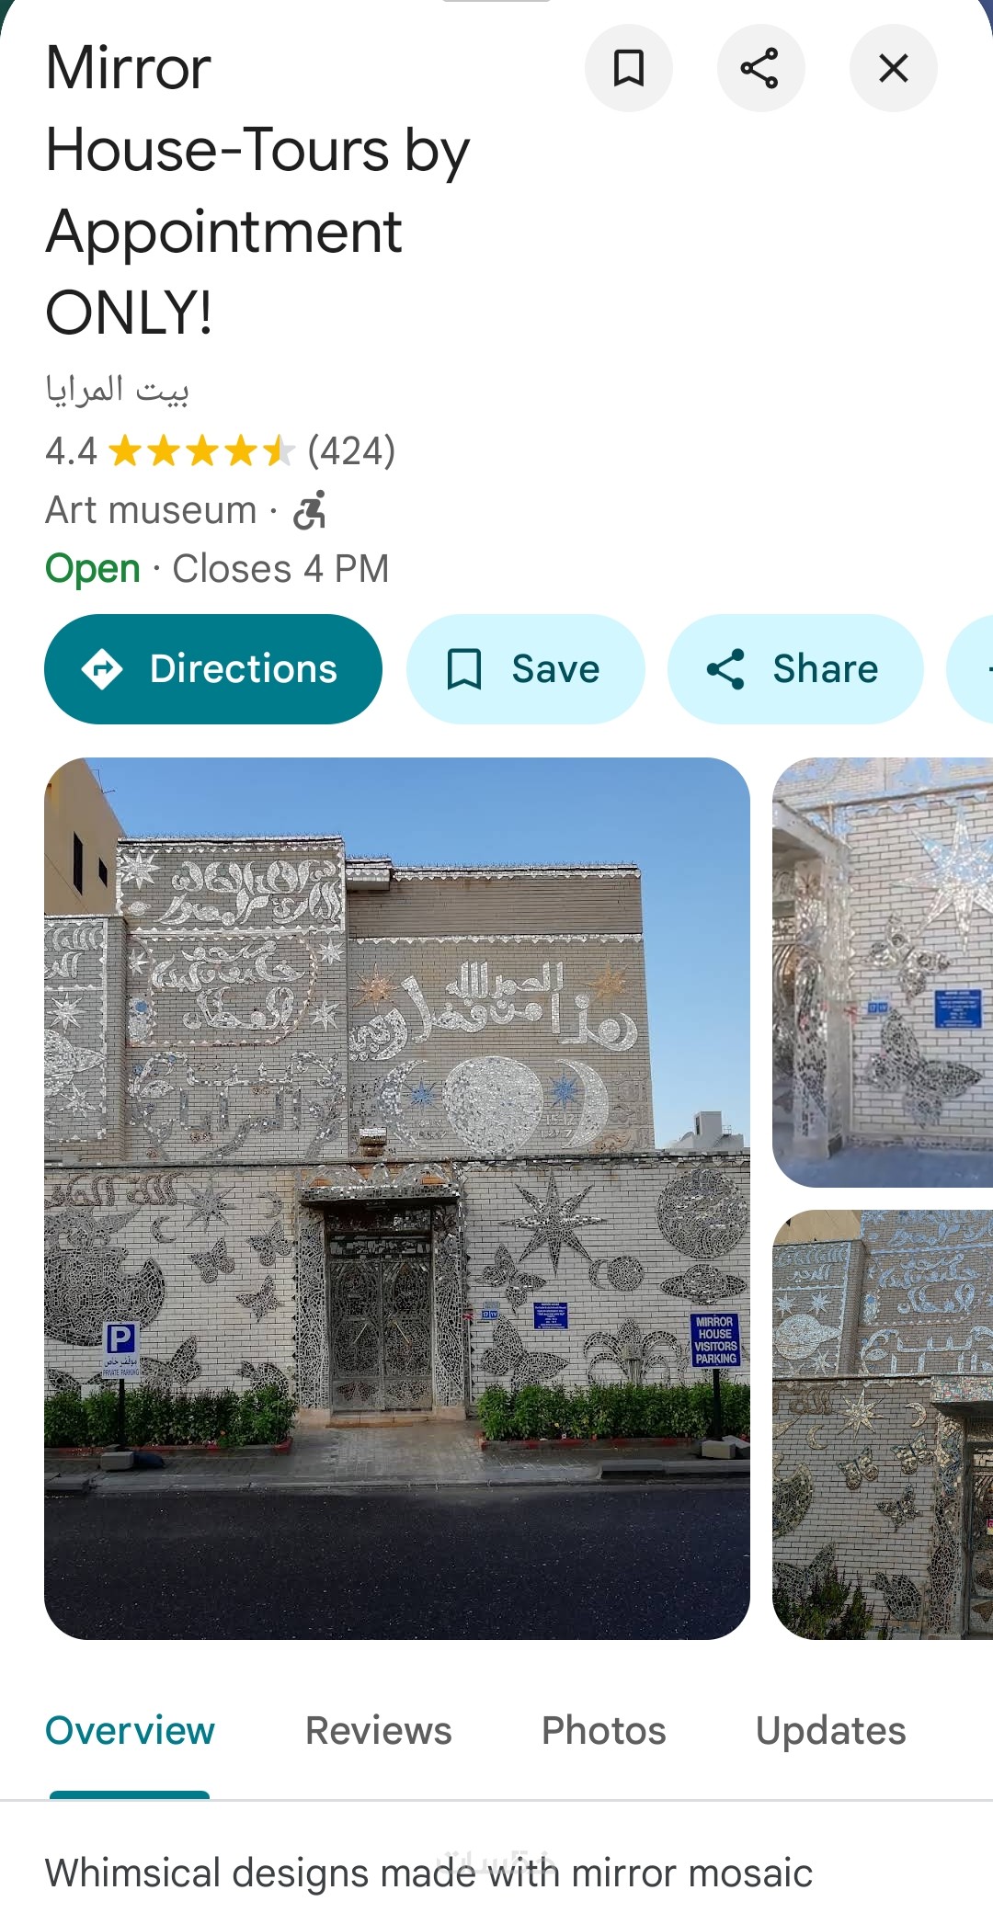Tap the wheelchair accessibility icon
Image resolution: width=993 pixels, height=1913 pixels.
pyautogui.click(x=310, y=510)
